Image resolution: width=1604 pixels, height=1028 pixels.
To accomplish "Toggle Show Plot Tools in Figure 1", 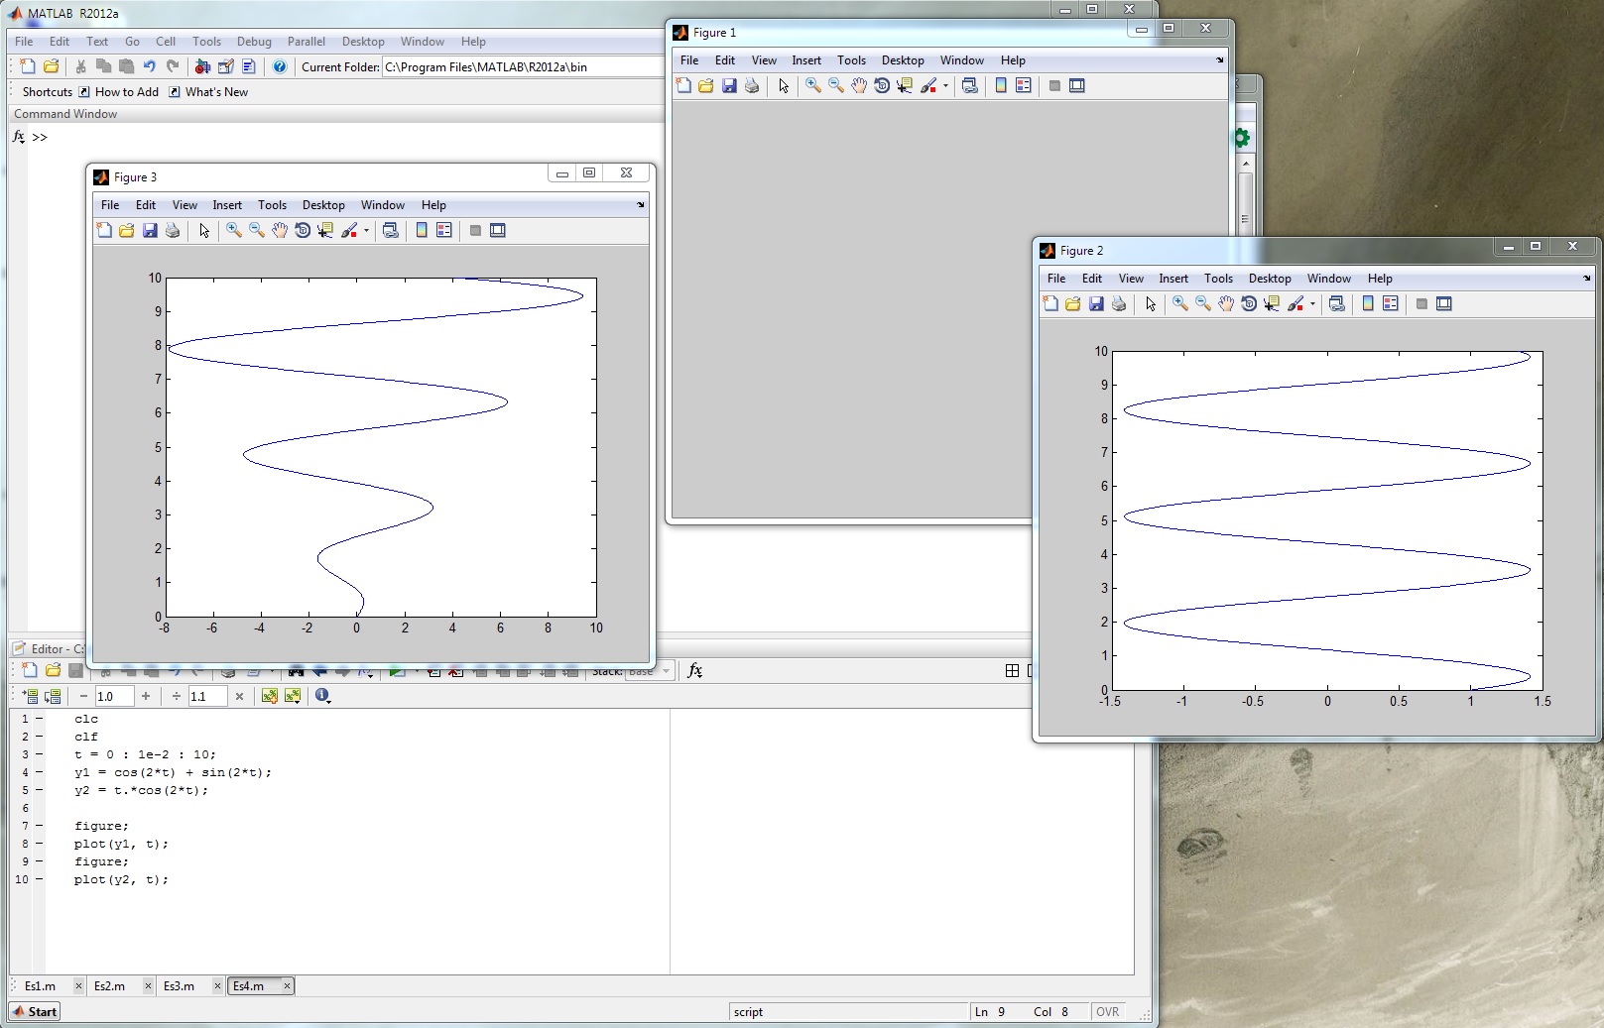I will tap(1077, 86).
